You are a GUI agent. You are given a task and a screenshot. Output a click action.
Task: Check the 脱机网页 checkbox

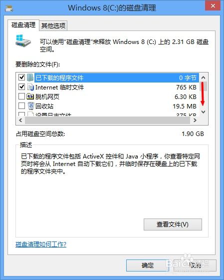(x=21, y=96)
